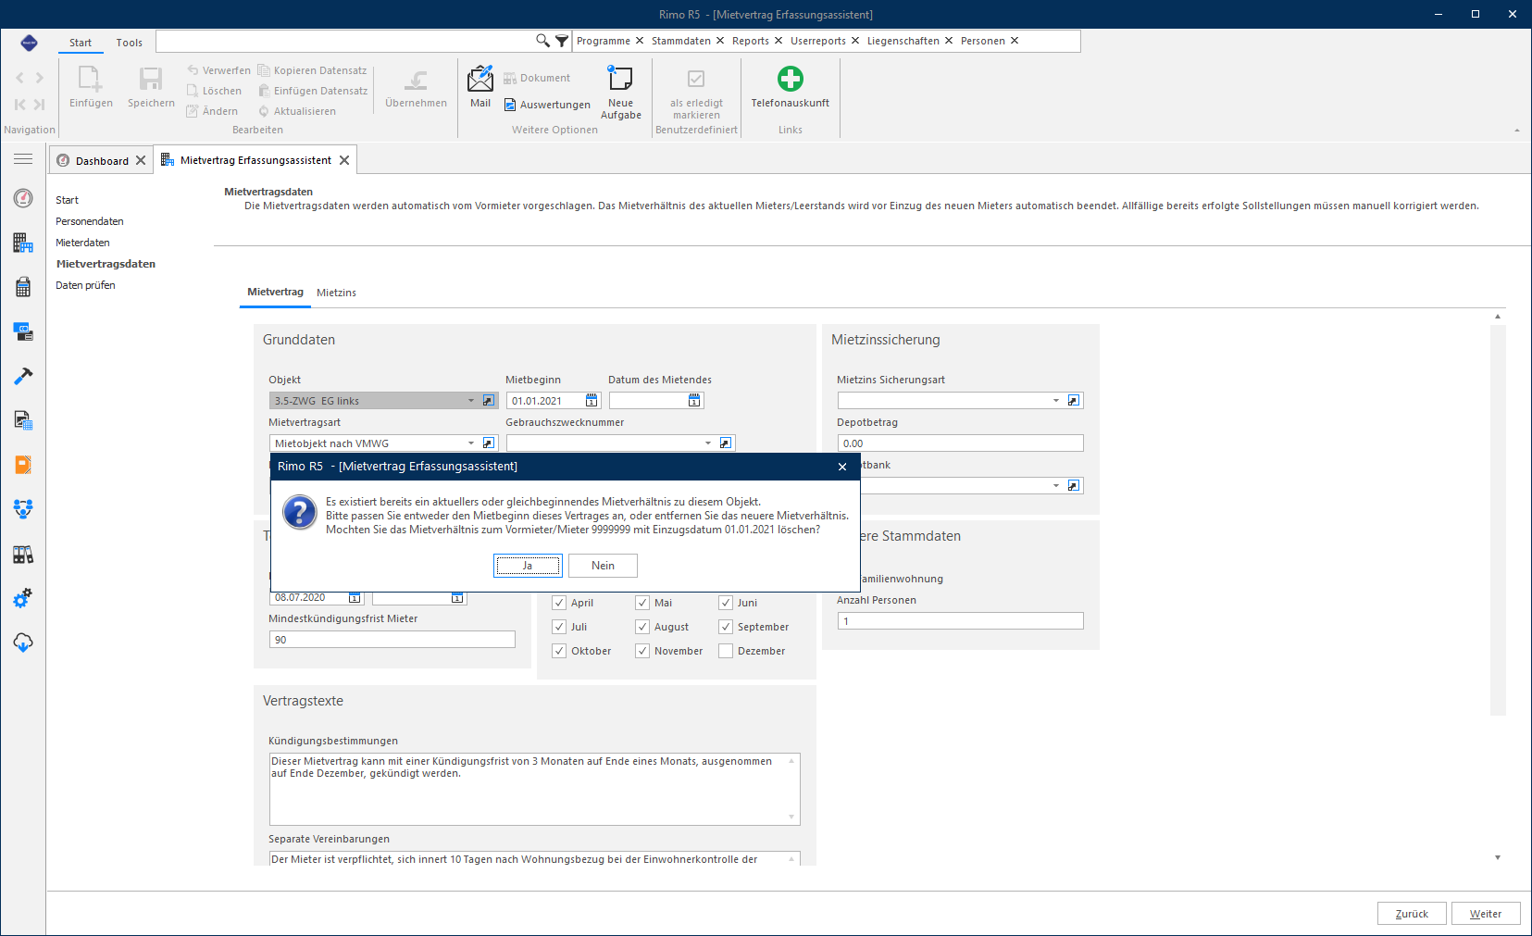1532x936 pixels.
Task: Open the cloud download sidebar icon
Action: tap(23, 643)
